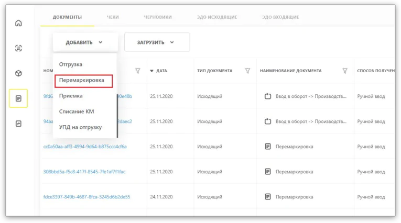Filter by document number column

(138, 71)
